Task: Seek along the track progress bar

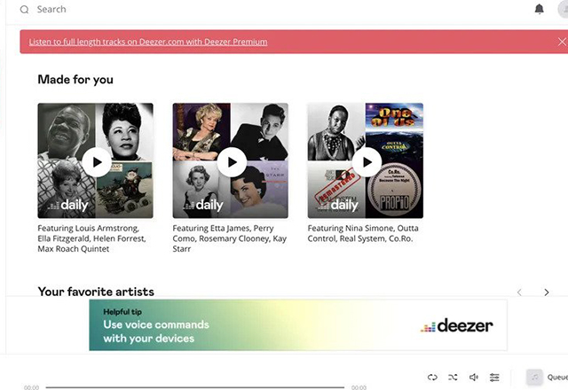Action: (195, 387)
